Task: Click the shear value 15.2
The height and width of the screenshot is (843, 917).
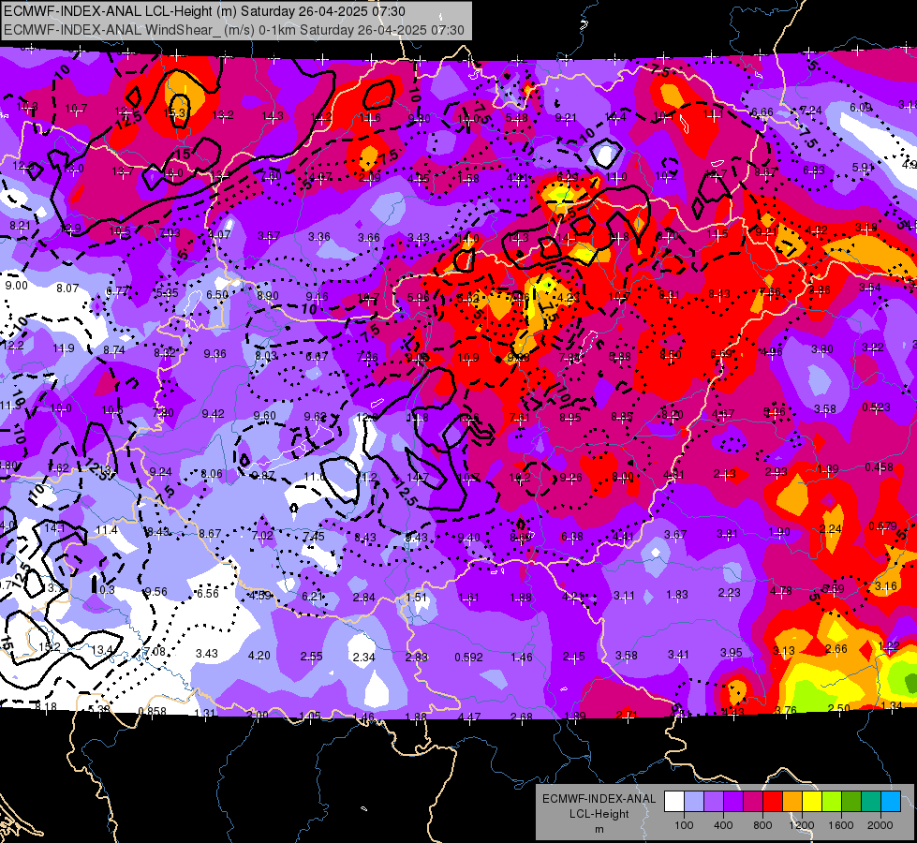Action: [x=49, y=646]
